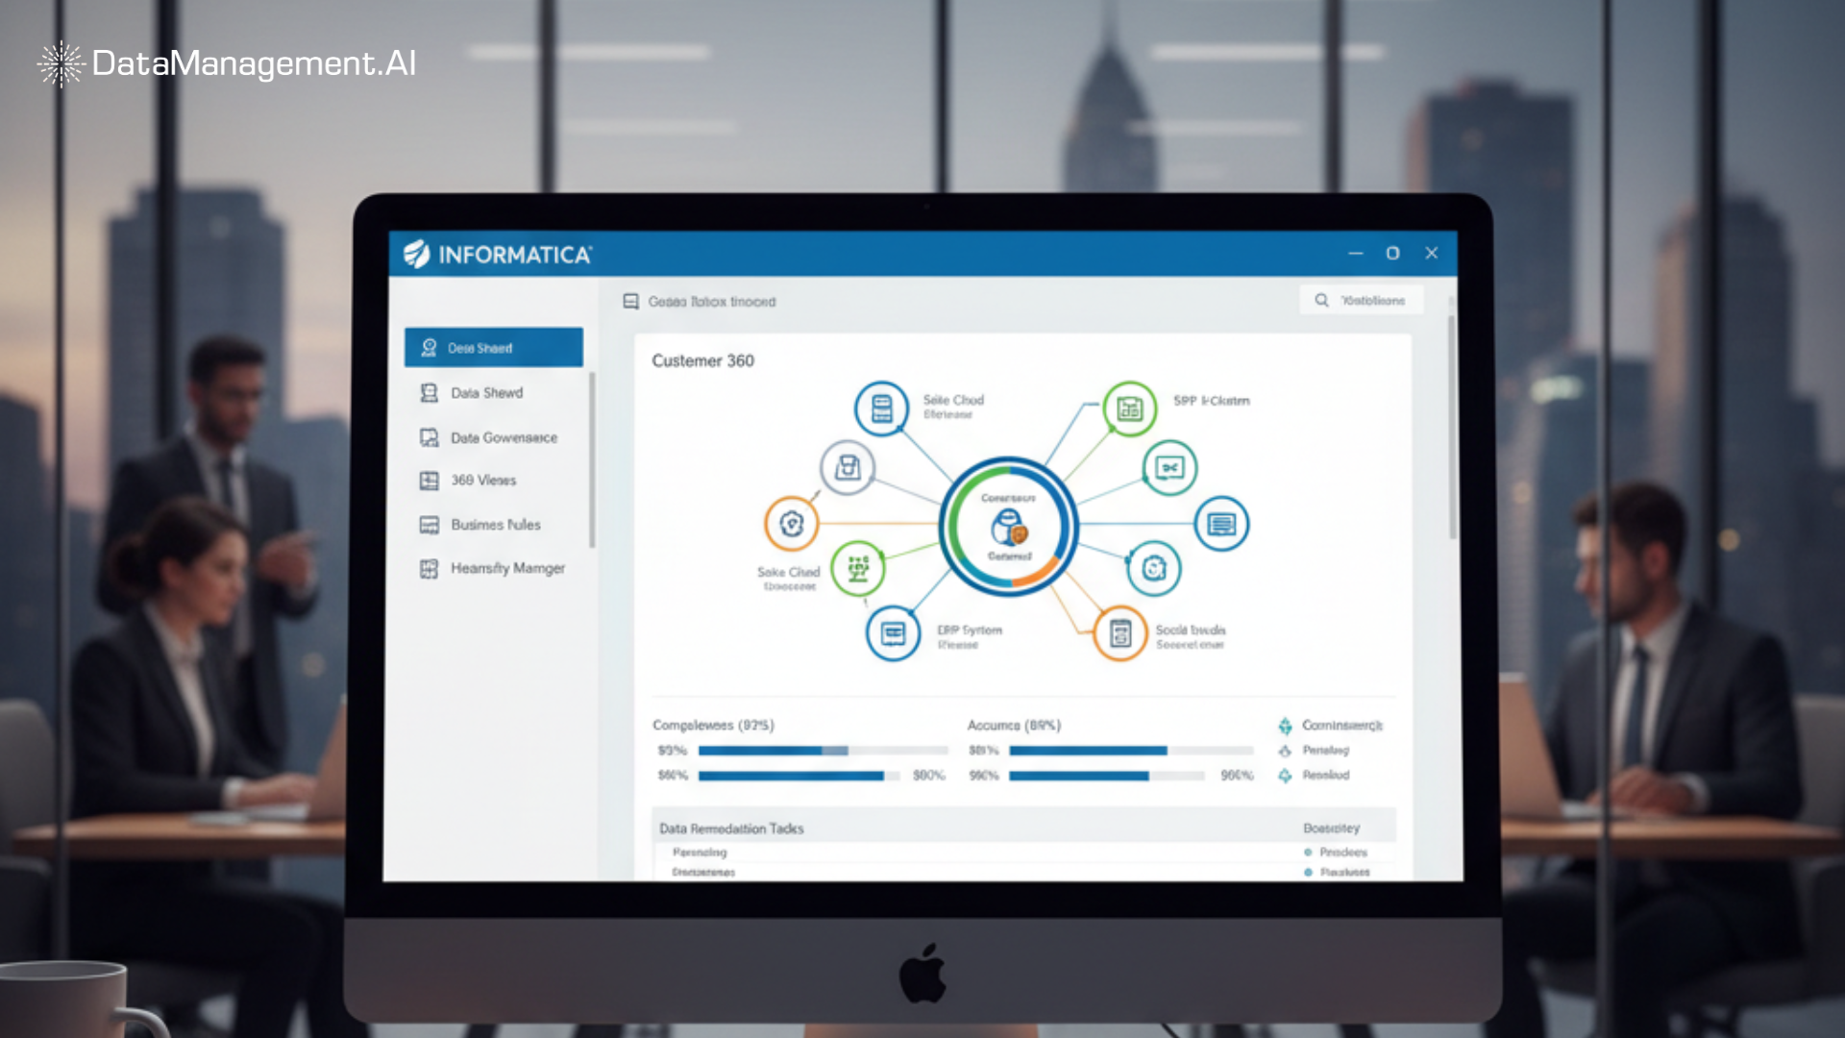Image resolution: width=1845 pixels, height=1038 pixels.
Task: Open the 360 Views panel via its icon
Action: click(429, 480)
